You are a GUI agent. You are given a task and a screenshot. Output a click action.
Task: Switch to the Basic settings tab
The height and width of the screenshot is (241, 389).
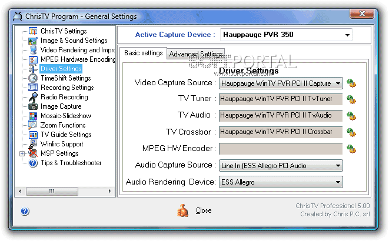click(144, 53)
